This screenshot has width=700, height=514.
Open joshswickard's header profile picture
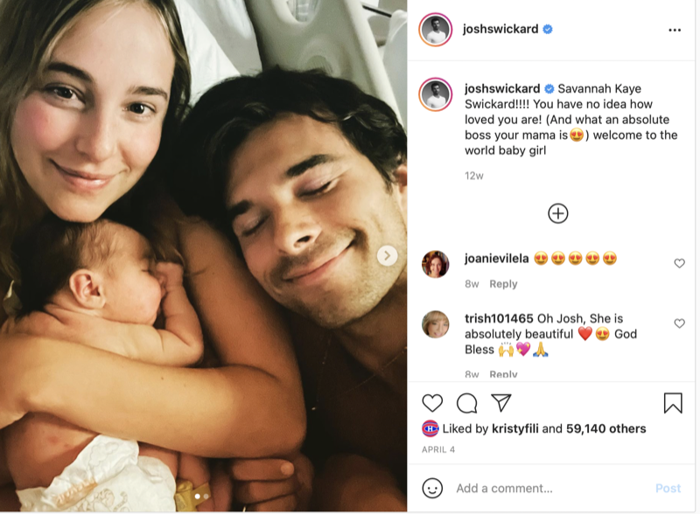tap(435, 30)
